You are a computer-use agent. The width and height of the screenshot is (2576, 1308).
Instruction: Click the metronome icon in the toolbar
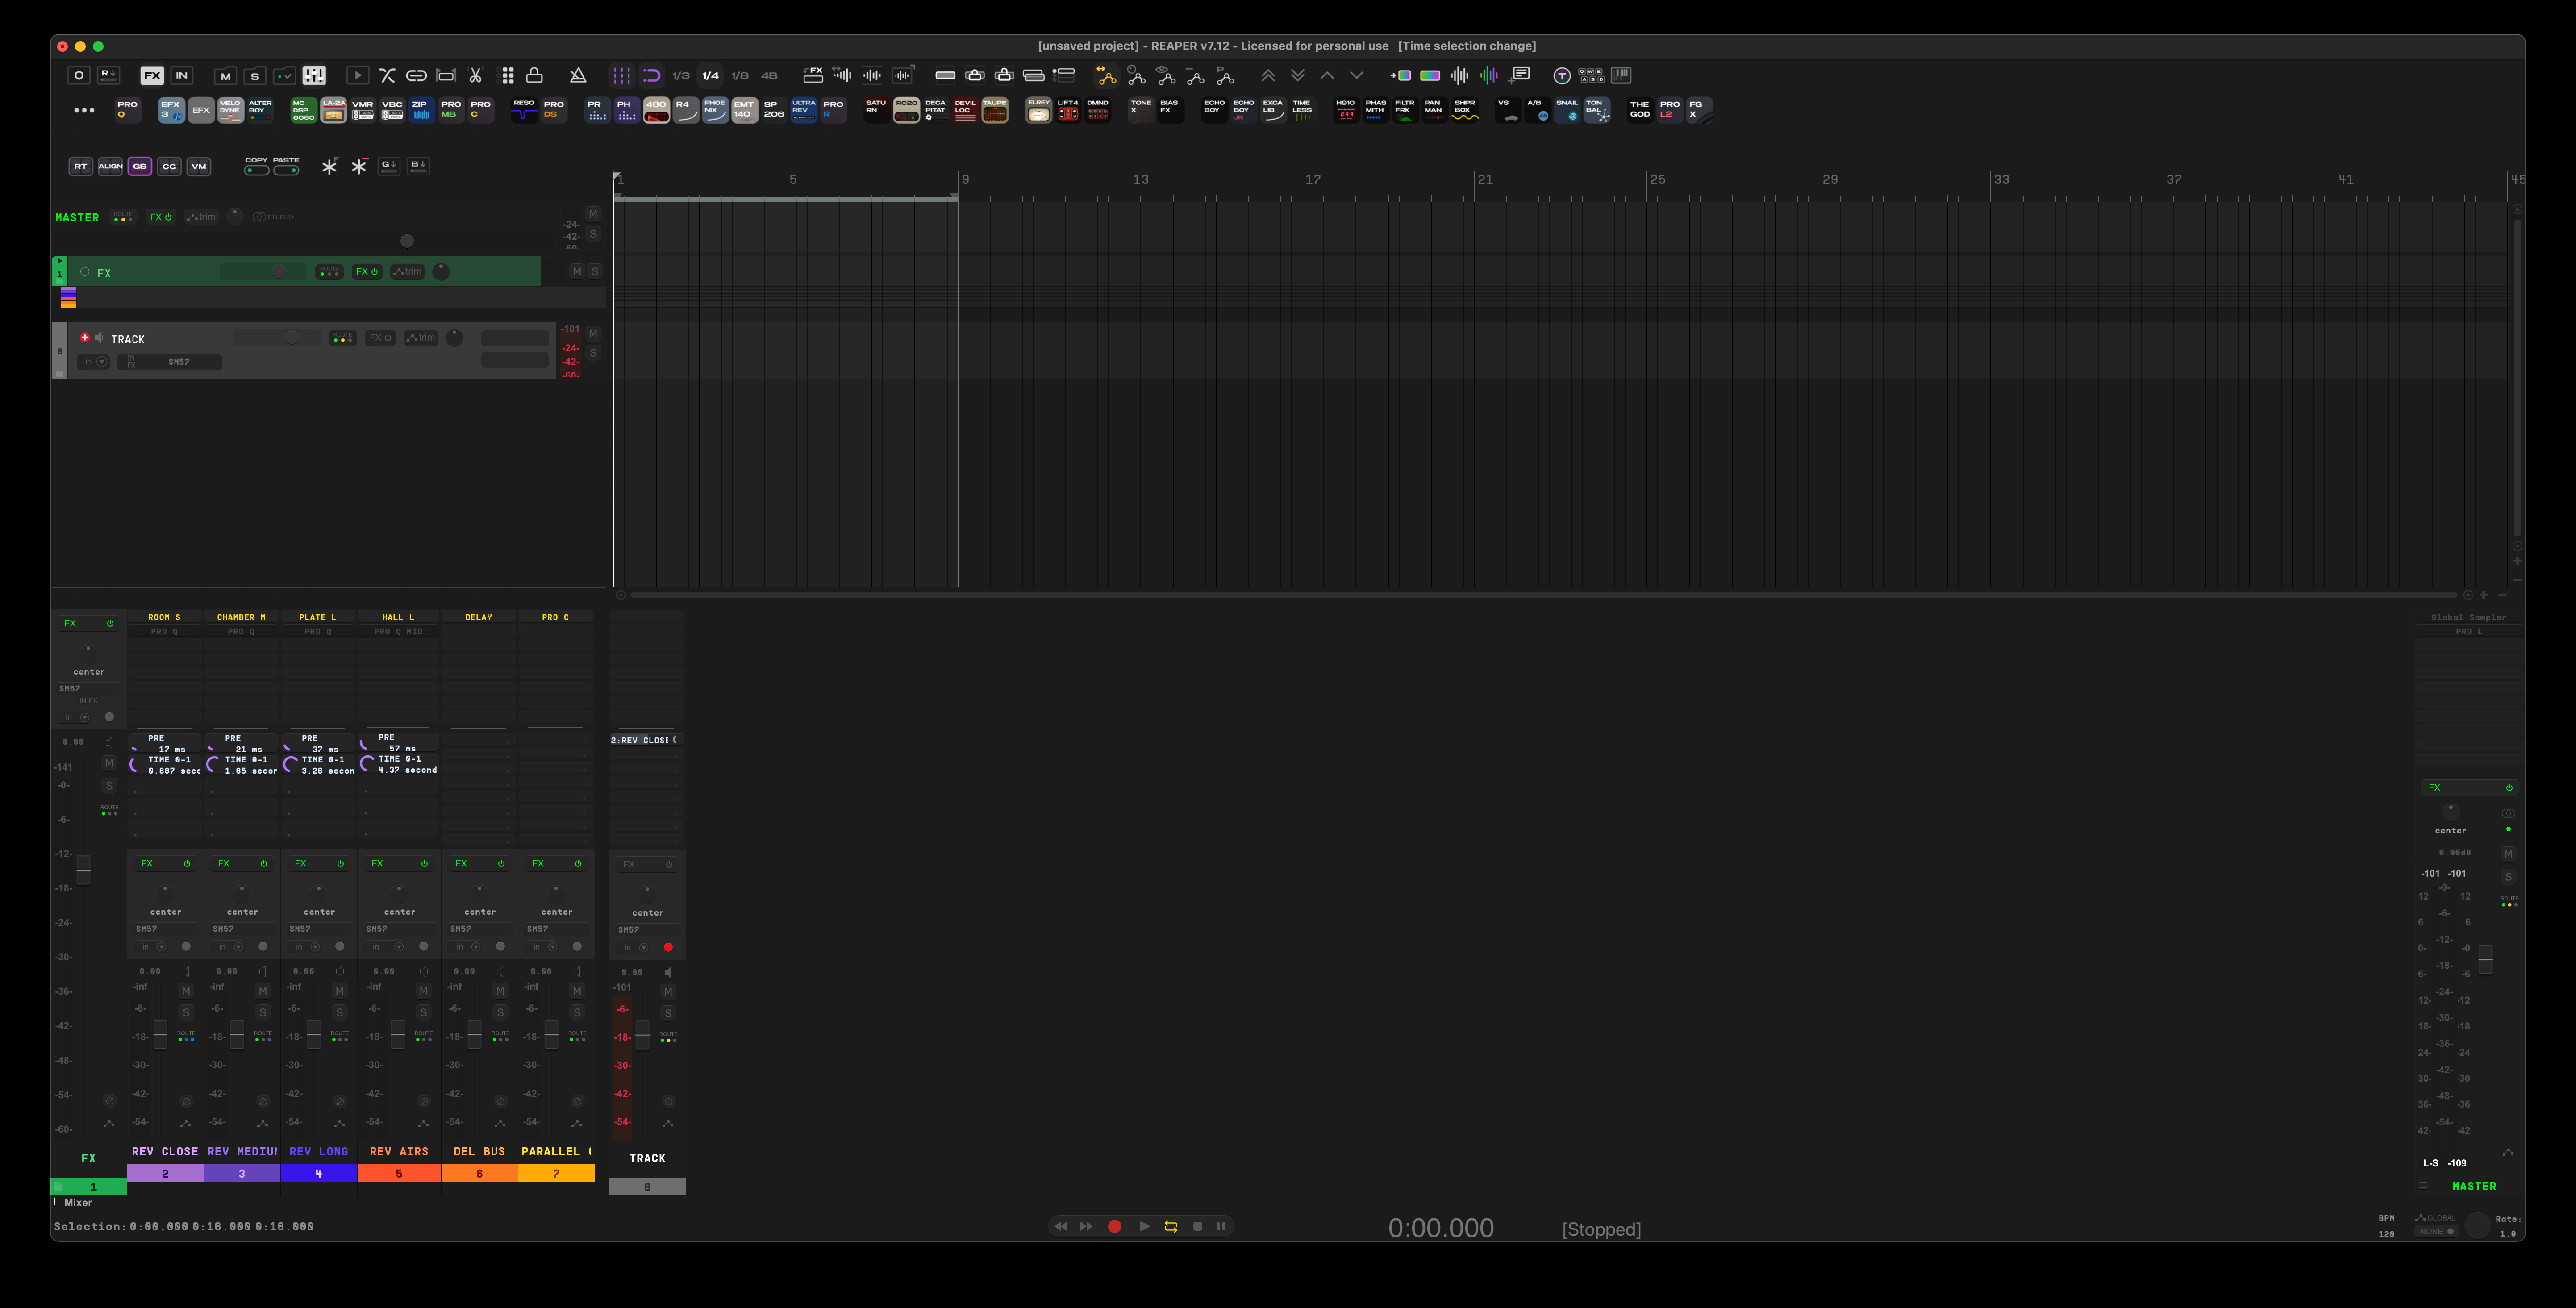coord(578,75)
